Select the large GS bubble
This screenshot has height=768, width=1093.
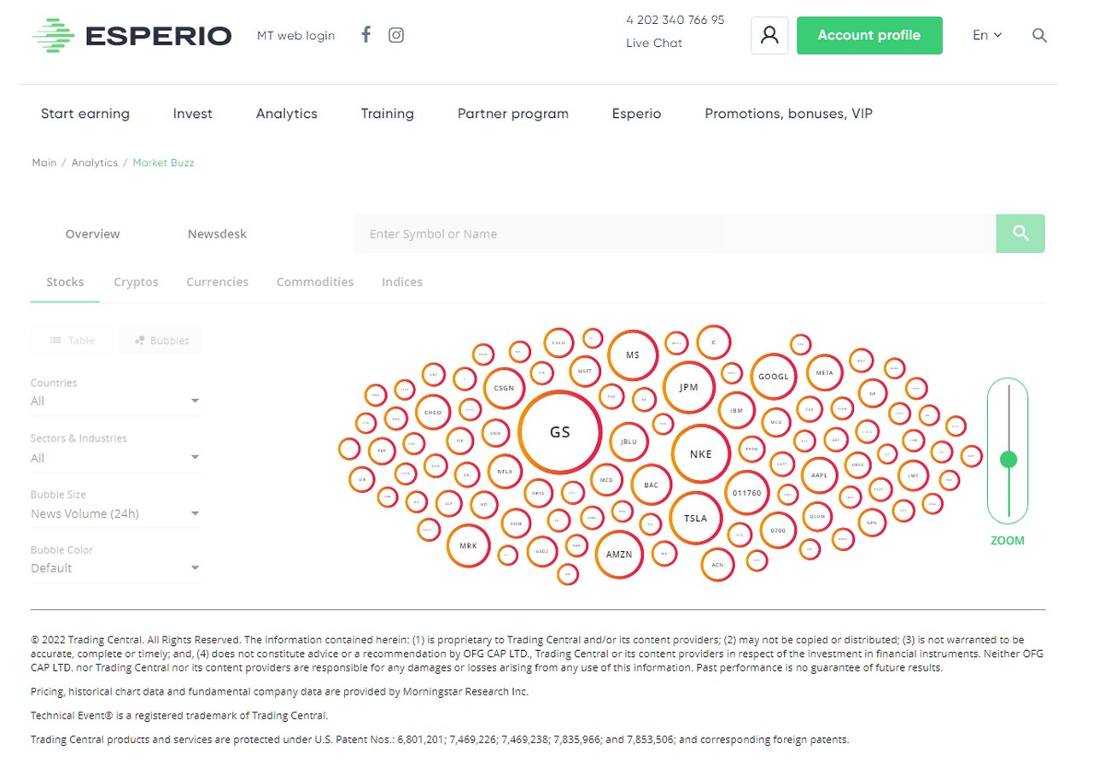[559, 431]
